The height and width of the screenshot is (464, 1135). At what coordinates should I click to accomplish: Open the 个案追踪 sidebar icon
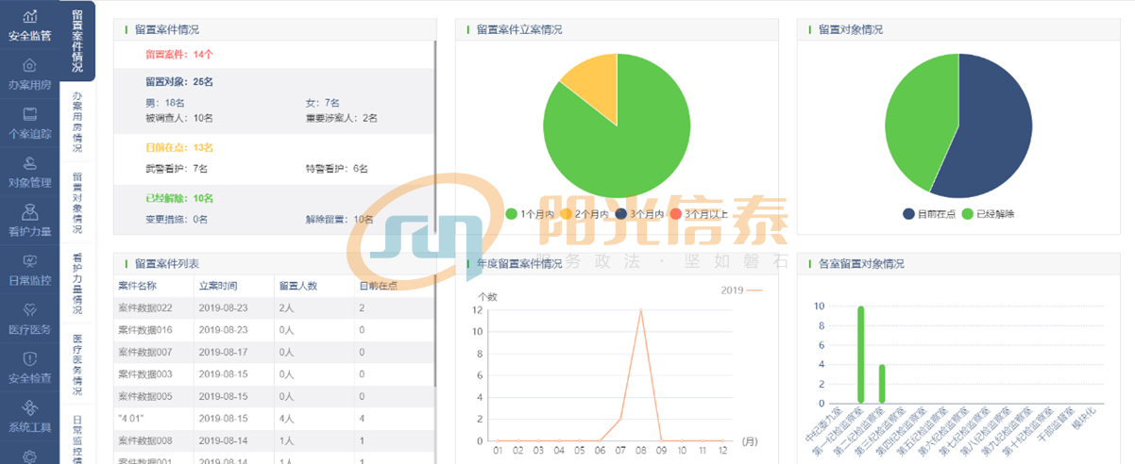[29, 114]
